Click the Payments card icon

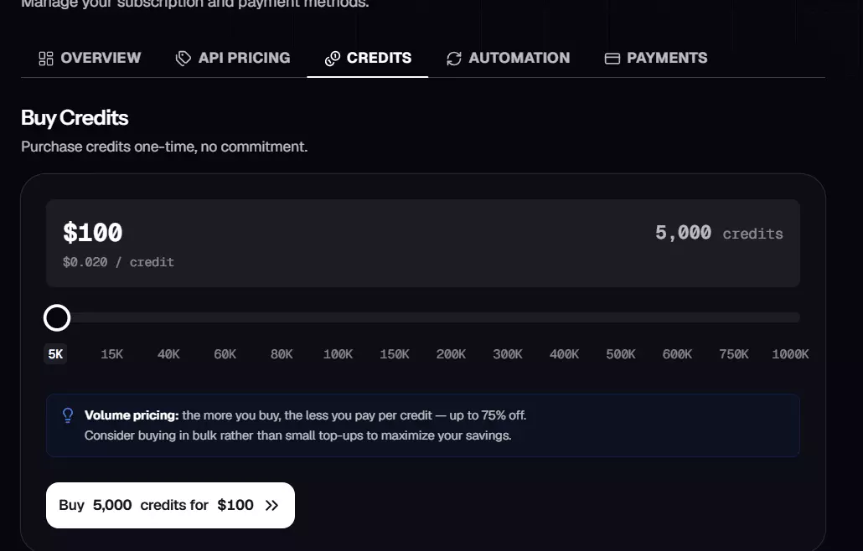[x=612, y=59]
